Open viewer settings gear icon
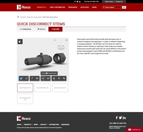Image resolution: width=143 pixels, height=132 pixels. pos(59,78)
